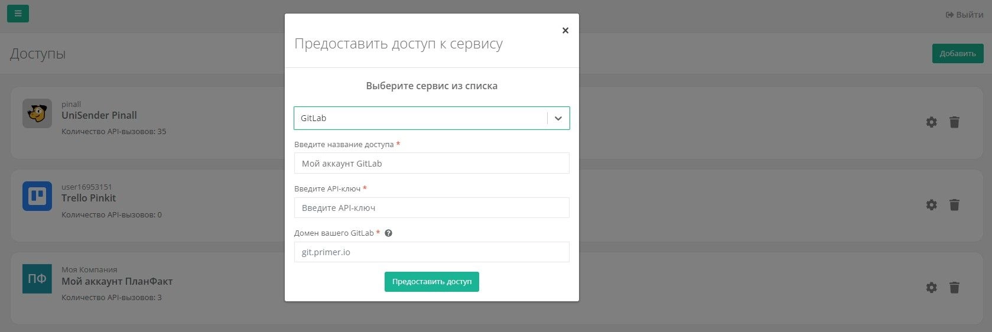The height and width of the screenshot is (332, 992).
Task: Open settings gear for Trello Pinkit
Action: point(931,205)
